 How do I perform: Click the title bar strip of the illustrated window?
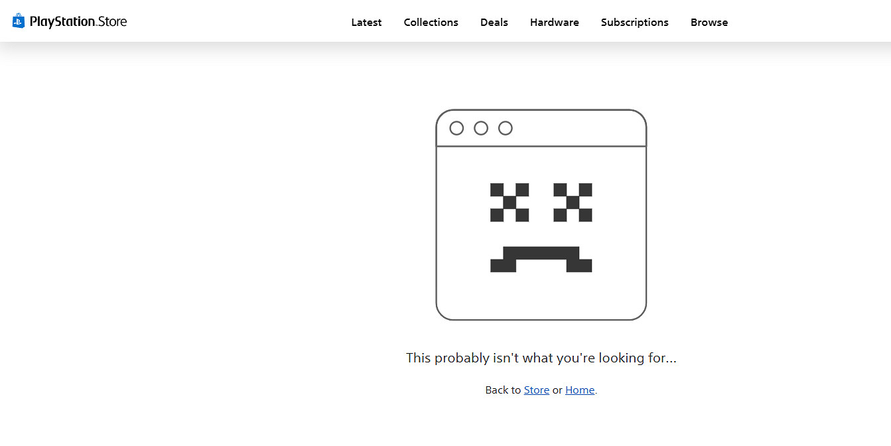click(577, 128)
